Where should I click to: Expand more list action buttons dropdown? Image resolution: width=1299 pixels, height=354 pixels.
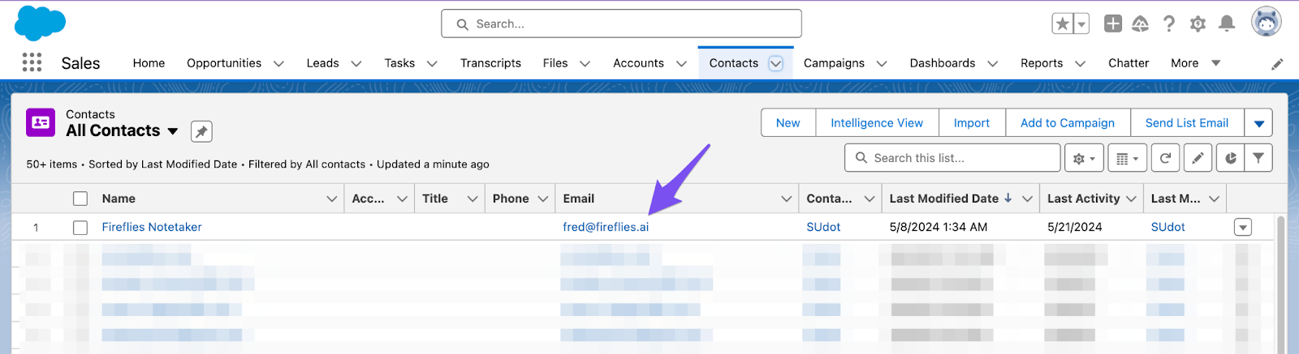point(1258,123)
